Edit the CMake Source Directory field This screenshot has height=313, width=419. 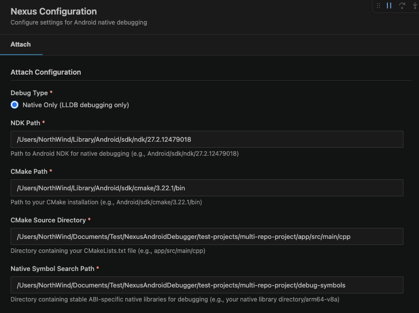207,236
